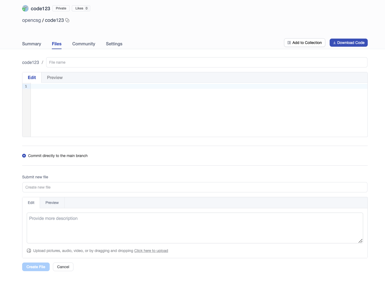This screenshot has width=385, height=293.
Task: Copy repository path using the copy icon
Action: (67, 20)
